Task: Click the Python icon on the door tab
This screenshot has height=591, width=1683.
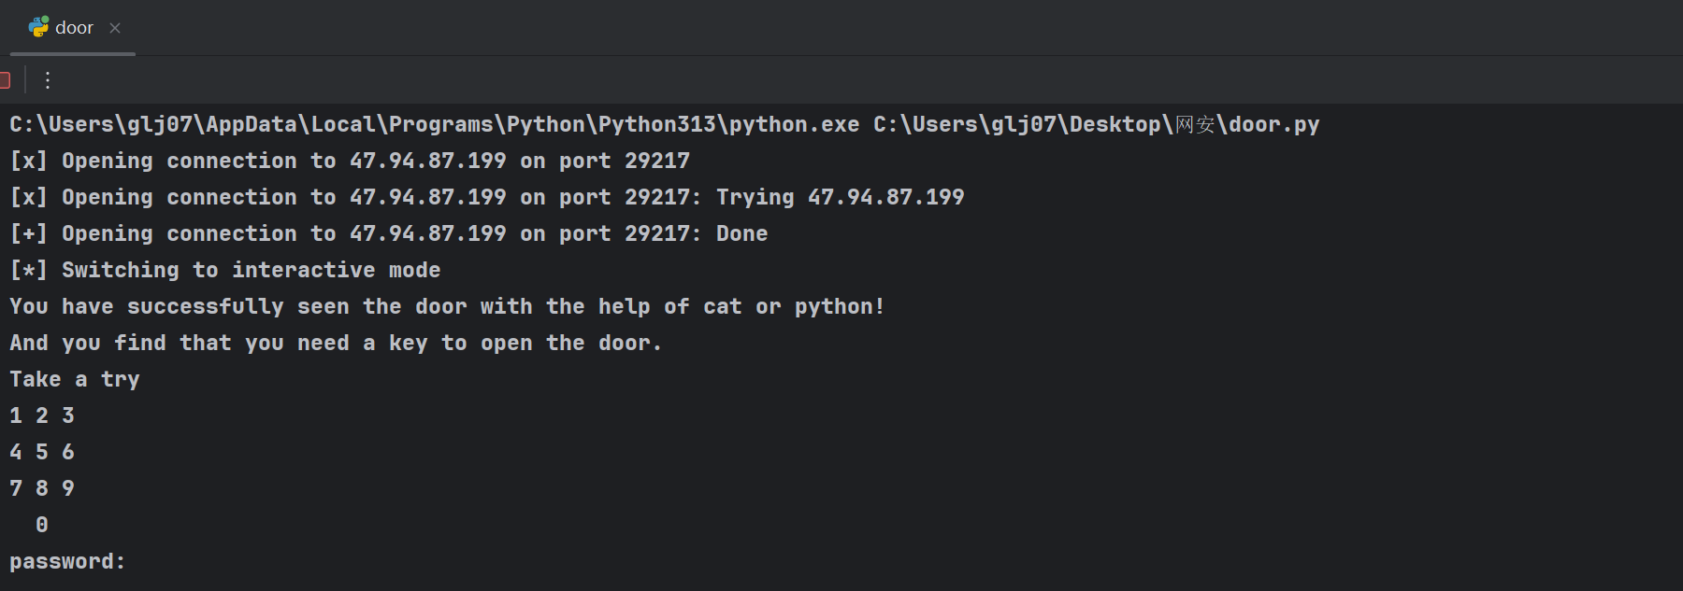Action: [38, 27]
